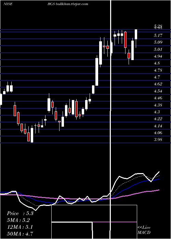The height and width of the screenshot is (239, 171).
Task: Click the 4.3 price axis label
Action: click(157, 112)
